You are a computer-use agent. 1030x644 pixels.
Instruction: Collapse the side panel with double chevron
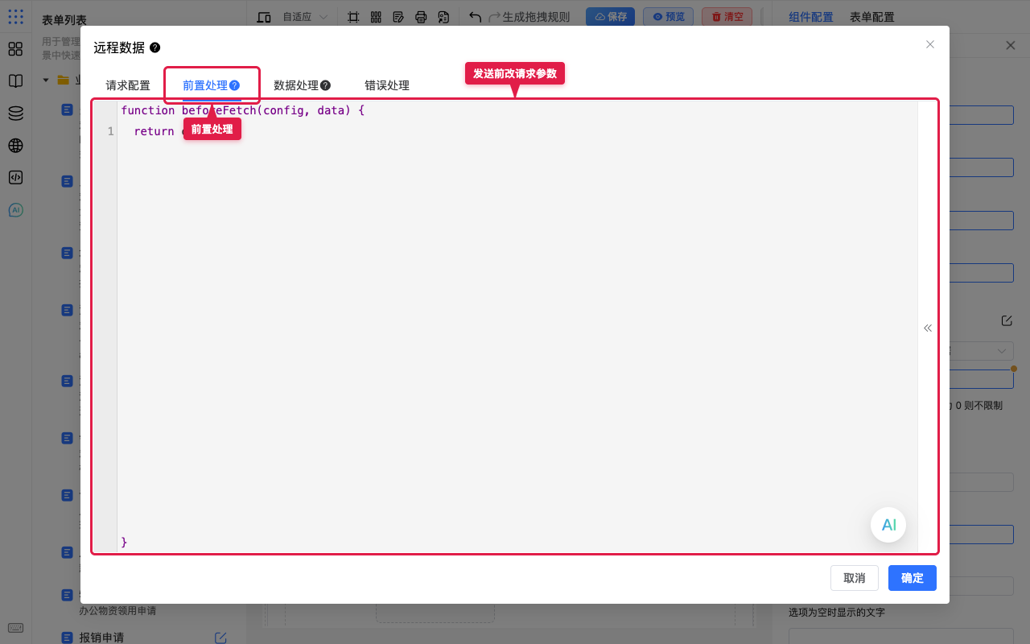pos(928,328)
